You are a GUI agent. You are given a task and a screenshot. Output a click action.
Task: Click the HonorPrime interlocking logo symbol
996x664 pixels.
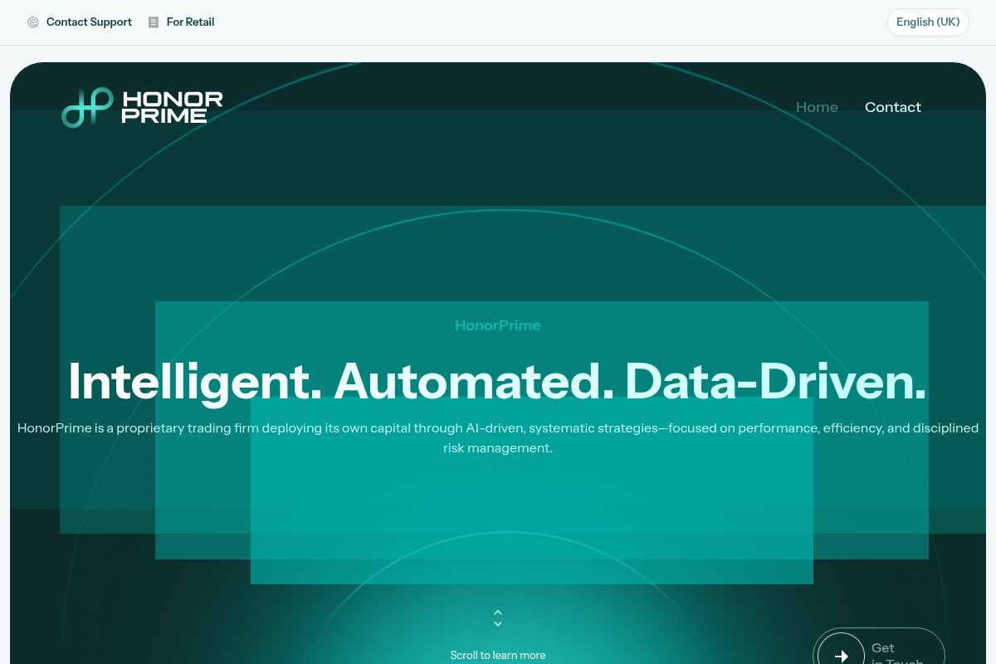pos(87,107)
